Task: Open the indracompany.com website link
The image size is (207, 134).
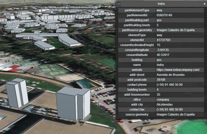Action: click(178, 70)
